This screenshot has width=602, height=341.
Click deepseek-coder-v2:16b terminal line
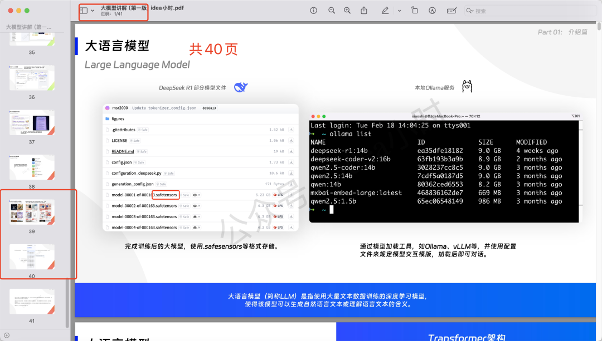[436, 159]
